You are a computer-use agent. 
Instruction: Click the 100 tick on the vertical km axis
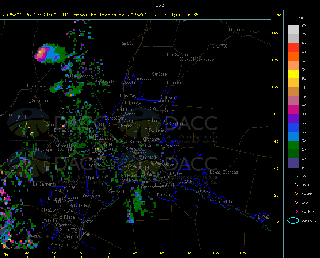tap(274, 87)
